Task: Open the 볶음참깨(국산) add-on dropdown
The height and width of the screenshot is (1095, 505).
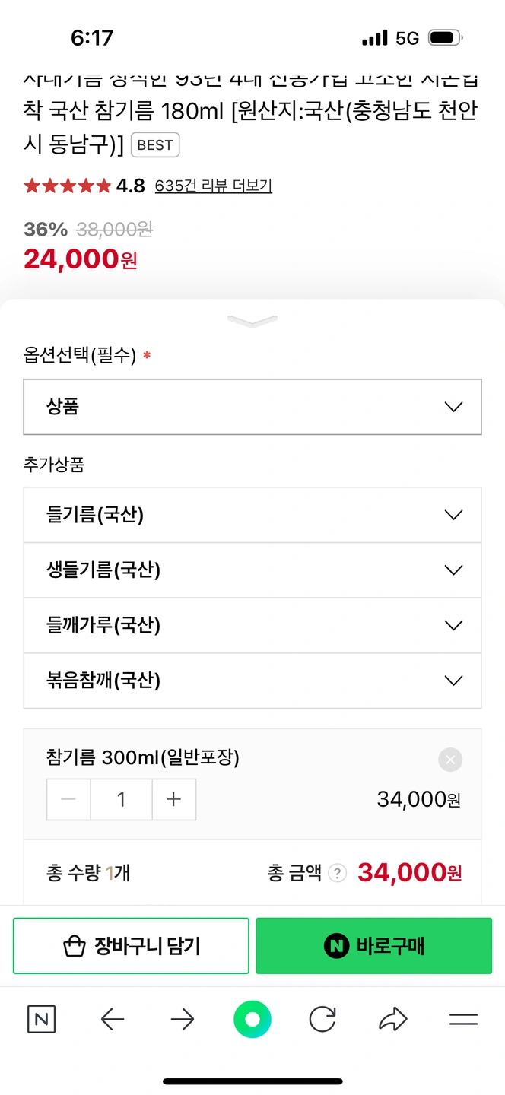Action: tap(252, 681)
